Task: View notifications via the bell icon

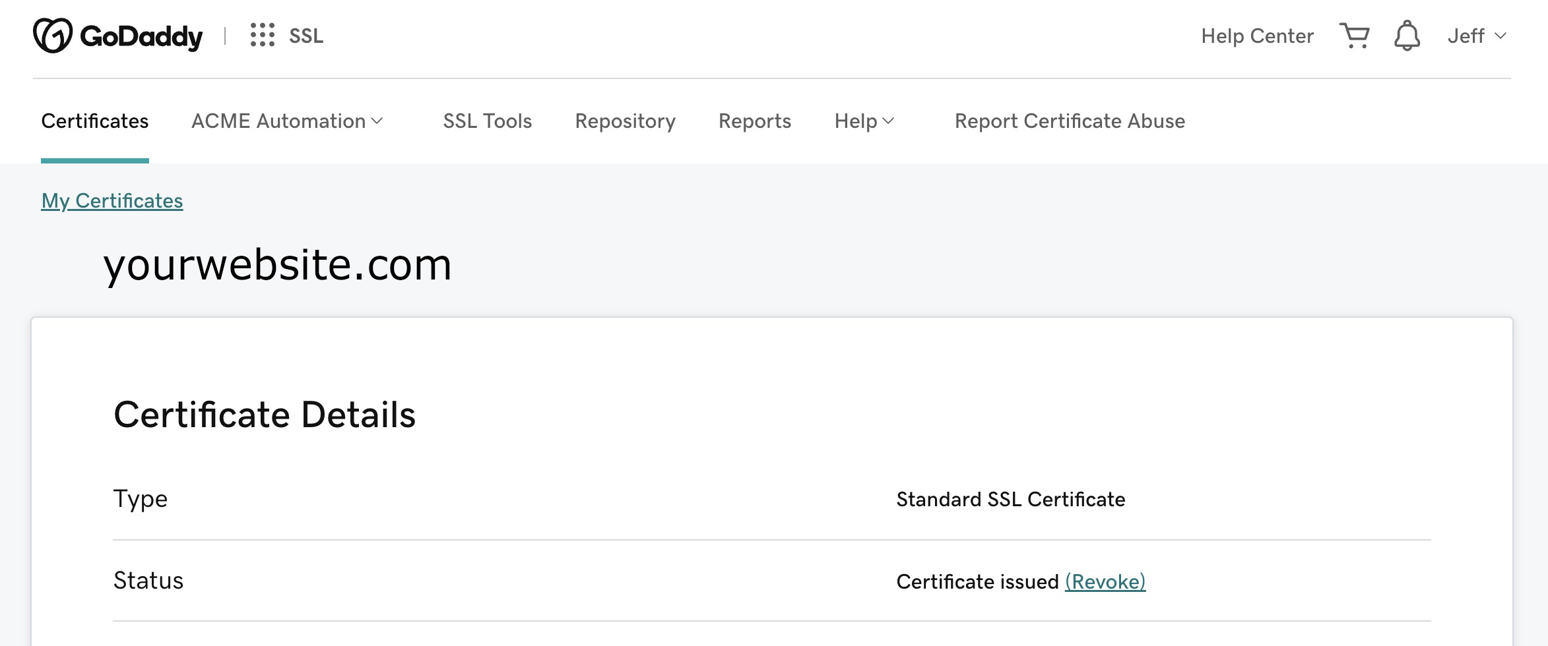Action: pos(1407,36)
